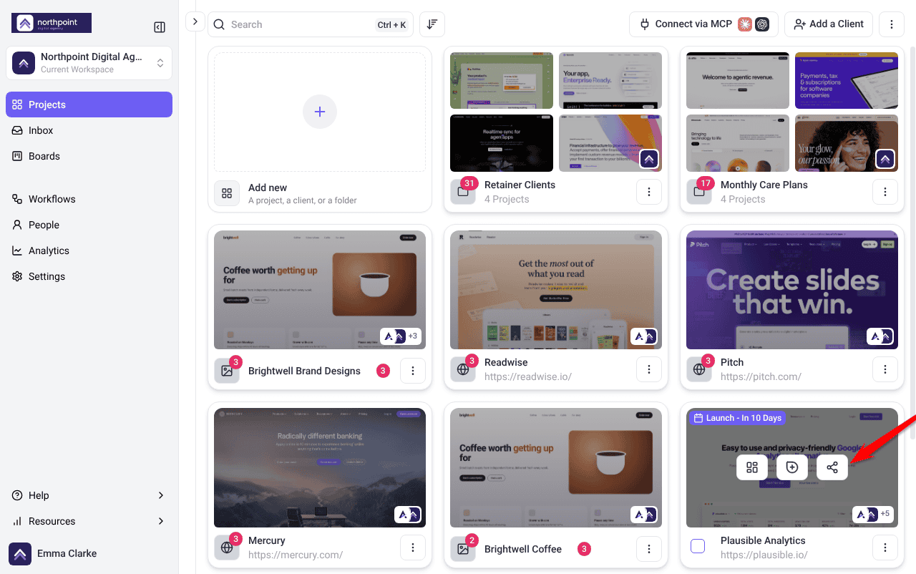
Task: Open Analytics in the sidebar
Action: [89, 250]
